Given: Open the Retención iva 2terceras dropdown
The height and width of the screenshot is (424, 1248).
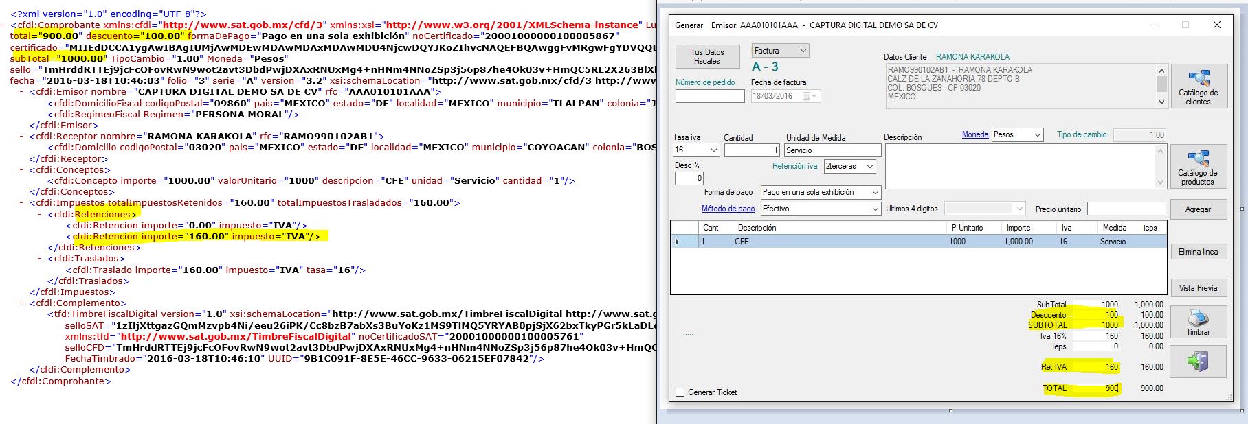Looking at the screenshot, I should click(x=850, y=166).
